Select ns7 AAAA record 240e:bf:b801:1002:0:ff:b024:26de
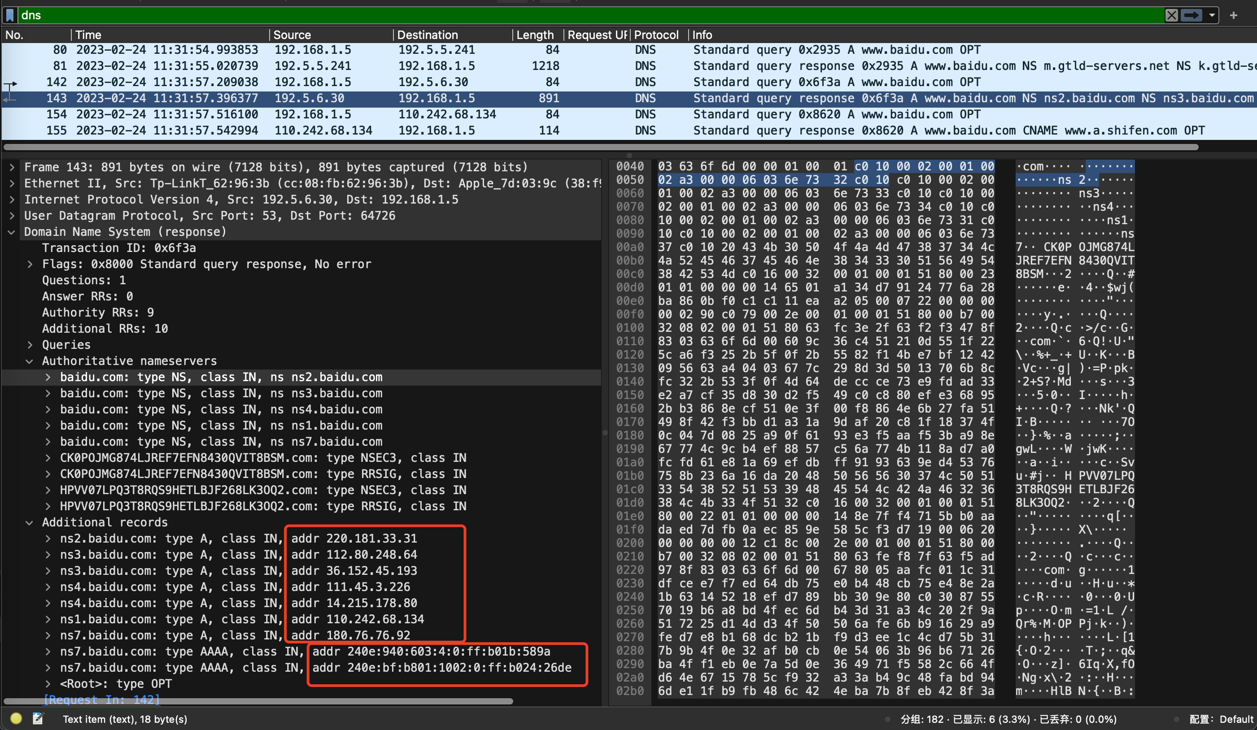The width and height of the screenshot is (1257, 730). 301,668
